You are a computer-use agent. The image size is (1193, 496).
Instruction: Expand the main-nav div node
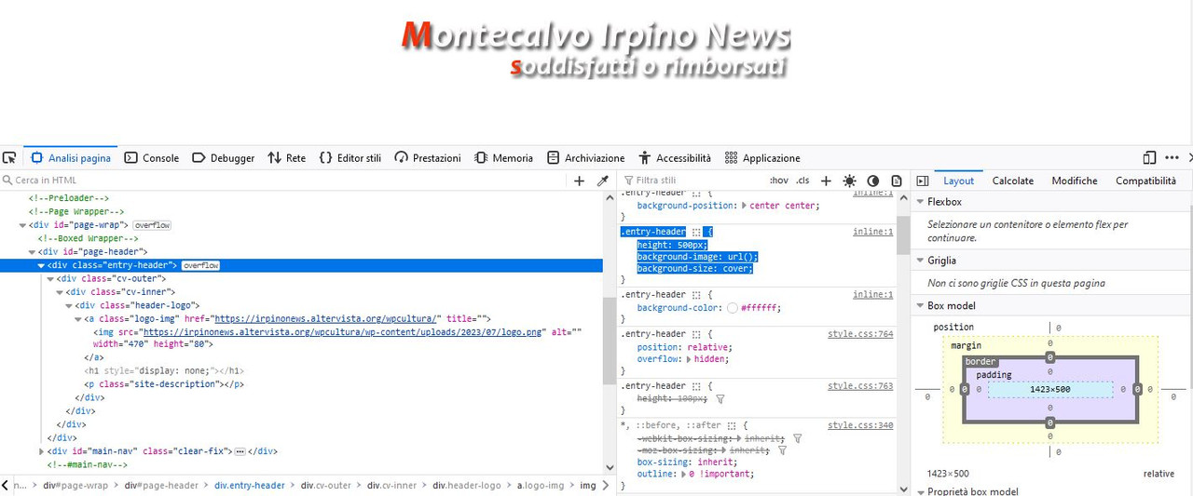pyautogui.click(x=41, y=451)
